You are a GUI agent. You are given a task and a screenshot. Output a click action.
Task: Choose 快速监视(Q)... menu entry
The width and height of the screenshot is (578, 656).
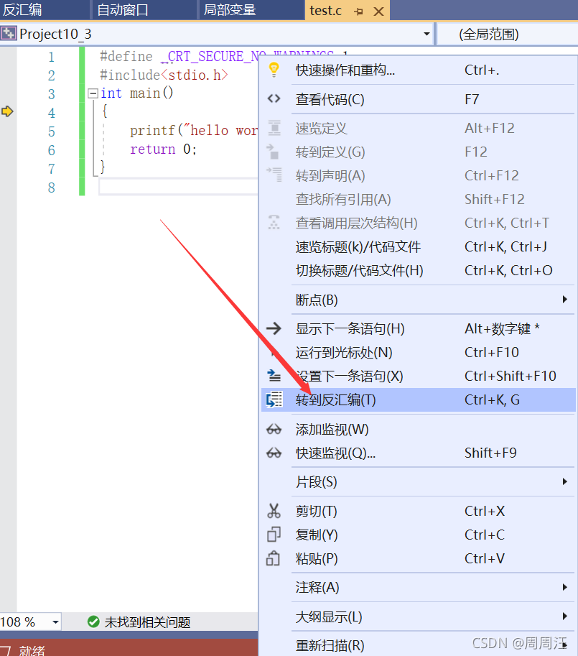(x=418, y=453)
